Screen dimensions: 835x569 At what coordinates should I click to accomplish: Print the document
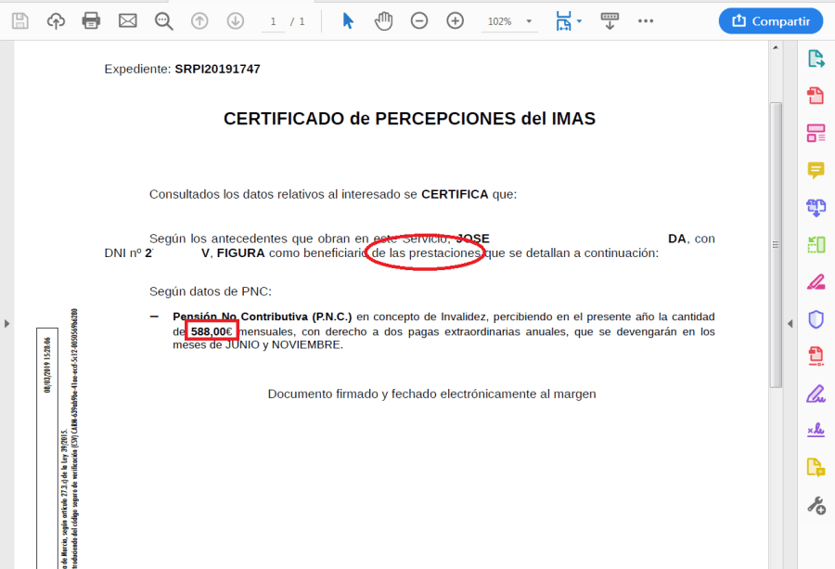[91, 20]
